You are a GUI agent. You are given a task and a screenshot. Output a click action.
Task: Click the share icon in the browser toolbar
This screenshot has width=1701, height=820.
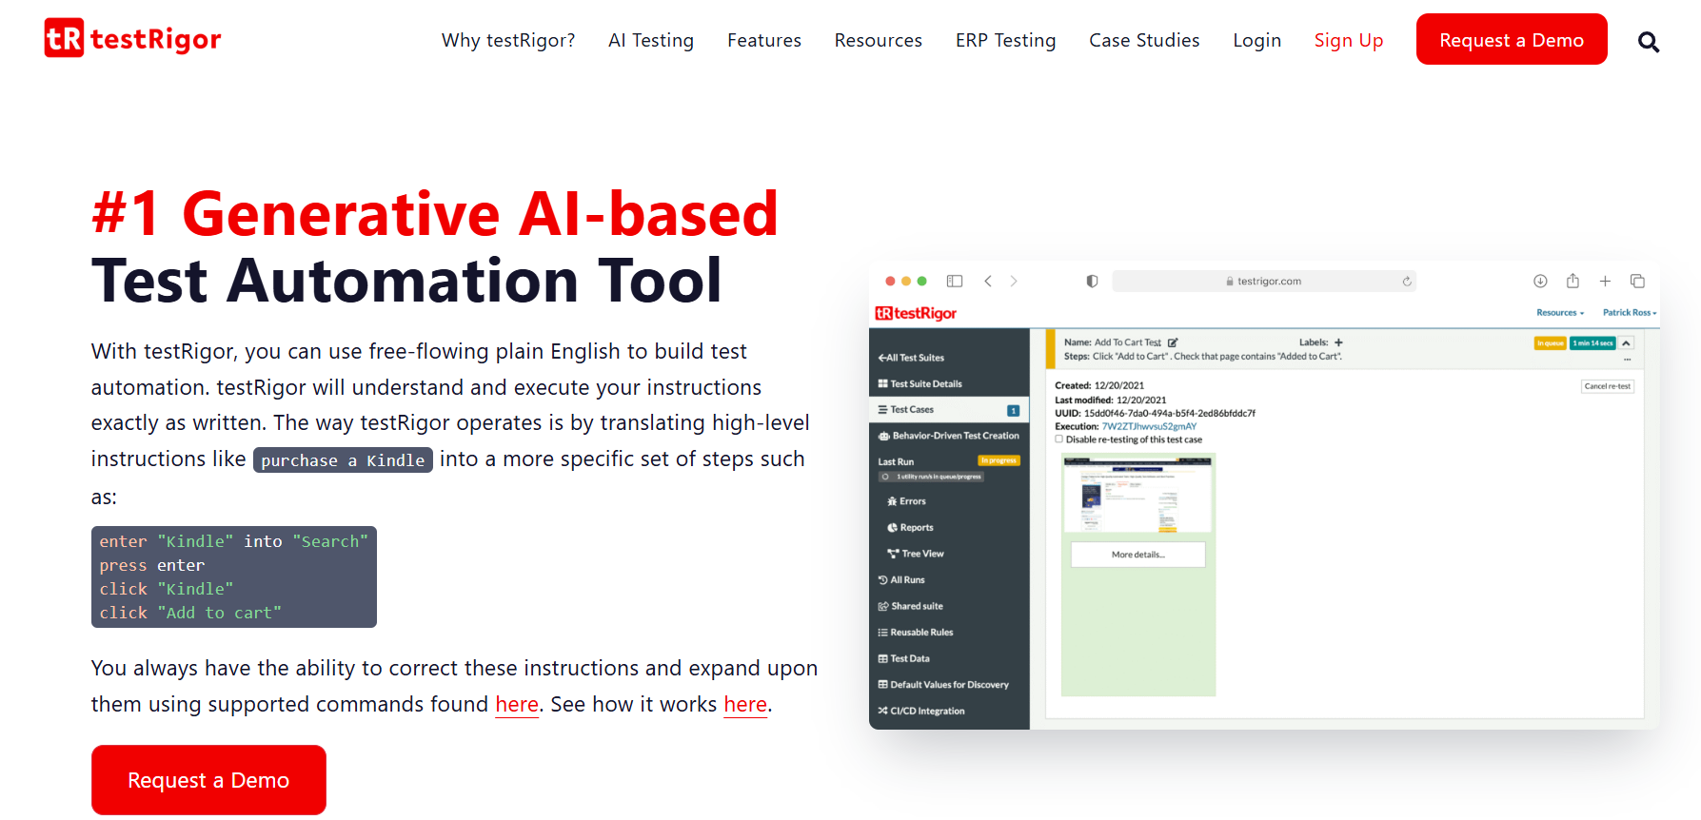click(1572, 280)
